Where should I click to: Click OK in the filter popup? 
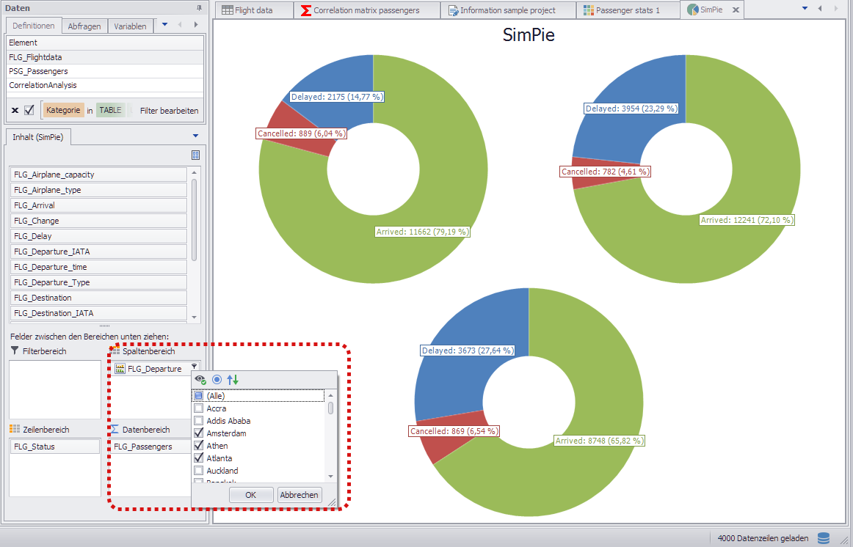click(x=250, y=495)
